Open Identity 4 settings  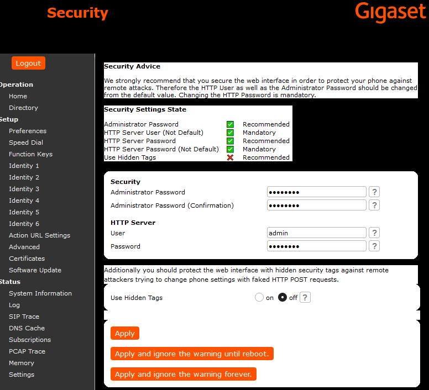[24, 201]
